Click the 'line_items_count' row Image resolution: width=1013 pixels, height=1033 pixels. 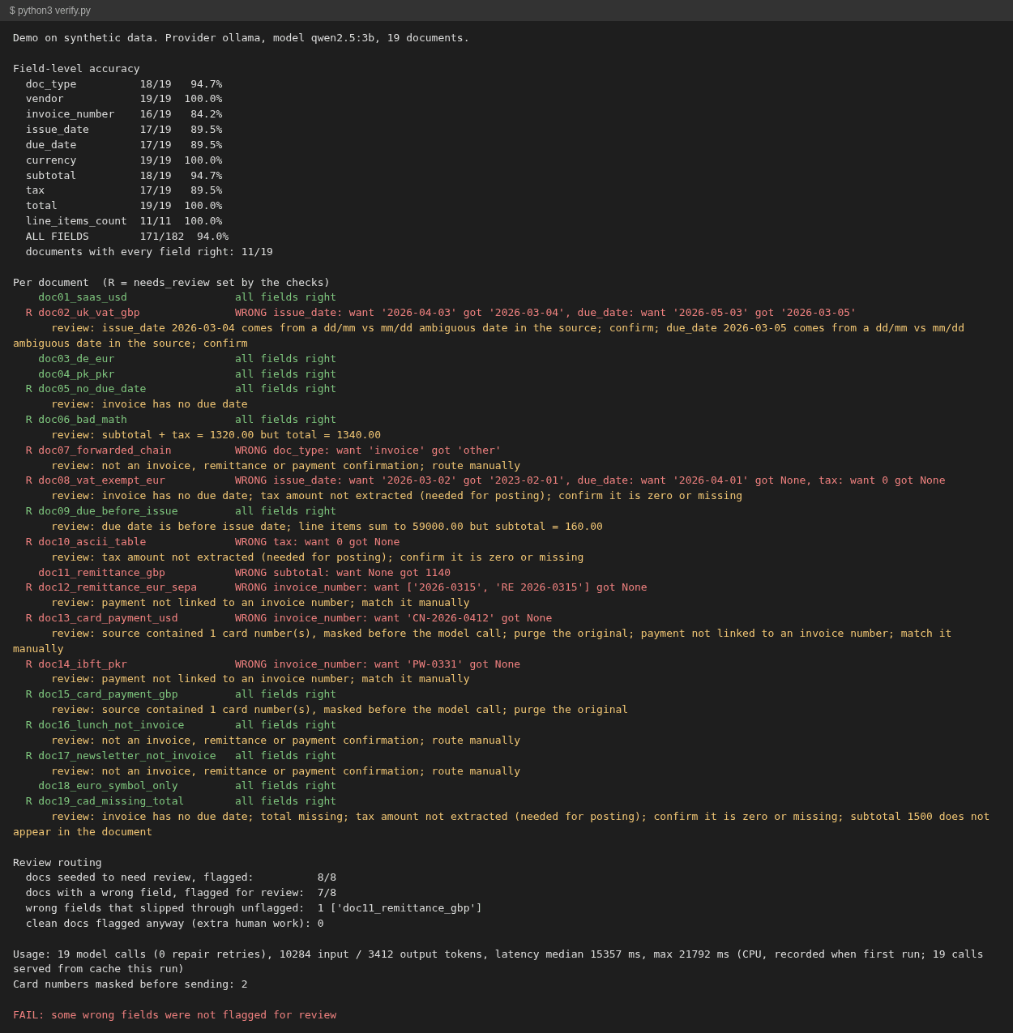pyautogui.click(x=124, y=221)
